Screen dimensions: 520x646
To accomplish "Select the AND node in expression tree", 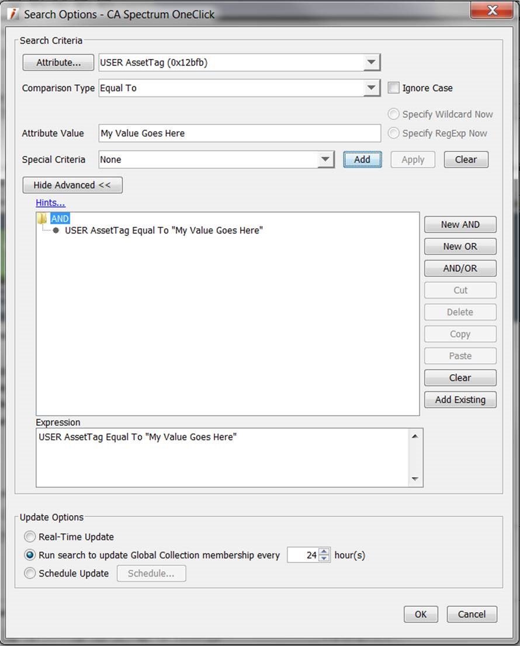I will point(60,218).
